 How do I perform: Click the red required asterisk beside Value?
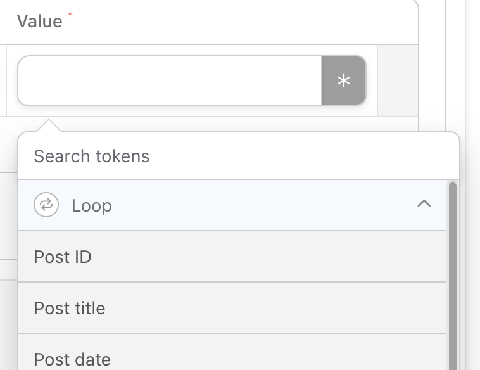tap(70, 15)
